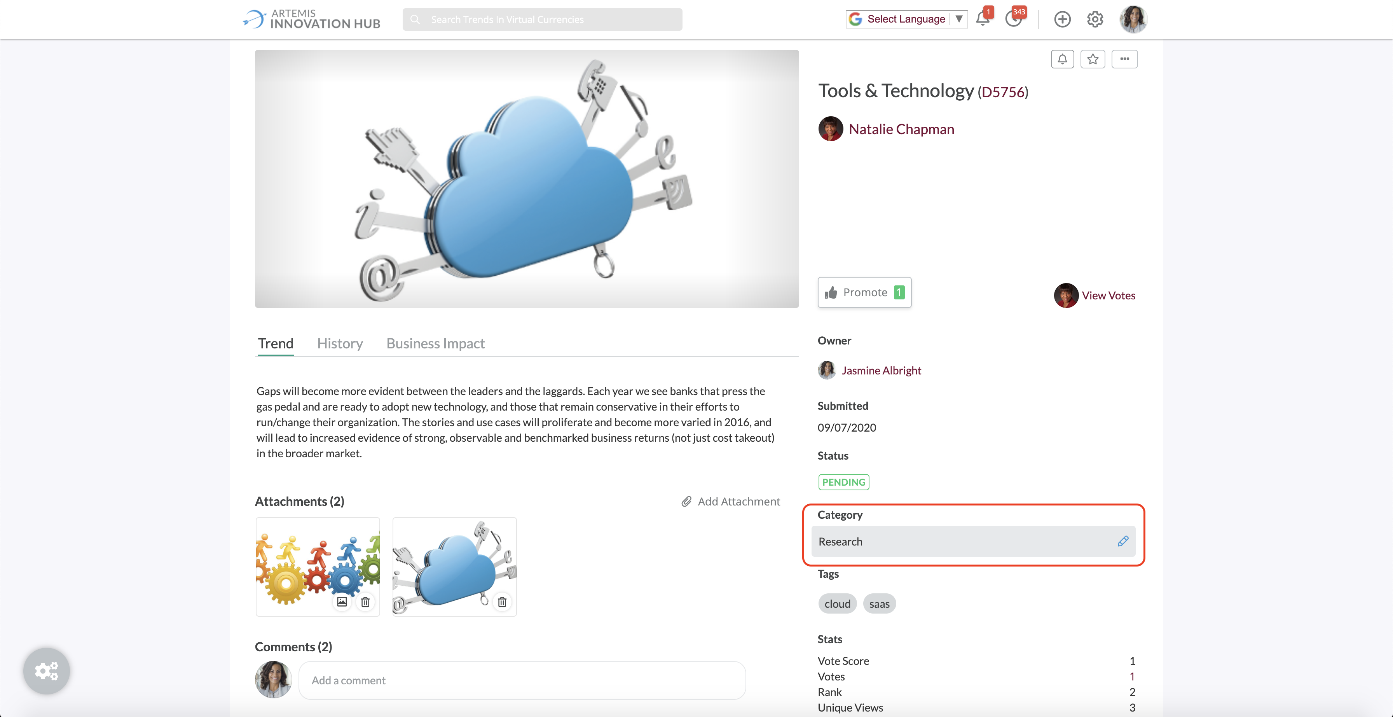
Task: Delete the gears attachment with trash icon
Action: pyautogui.click(x=366, y=602)
